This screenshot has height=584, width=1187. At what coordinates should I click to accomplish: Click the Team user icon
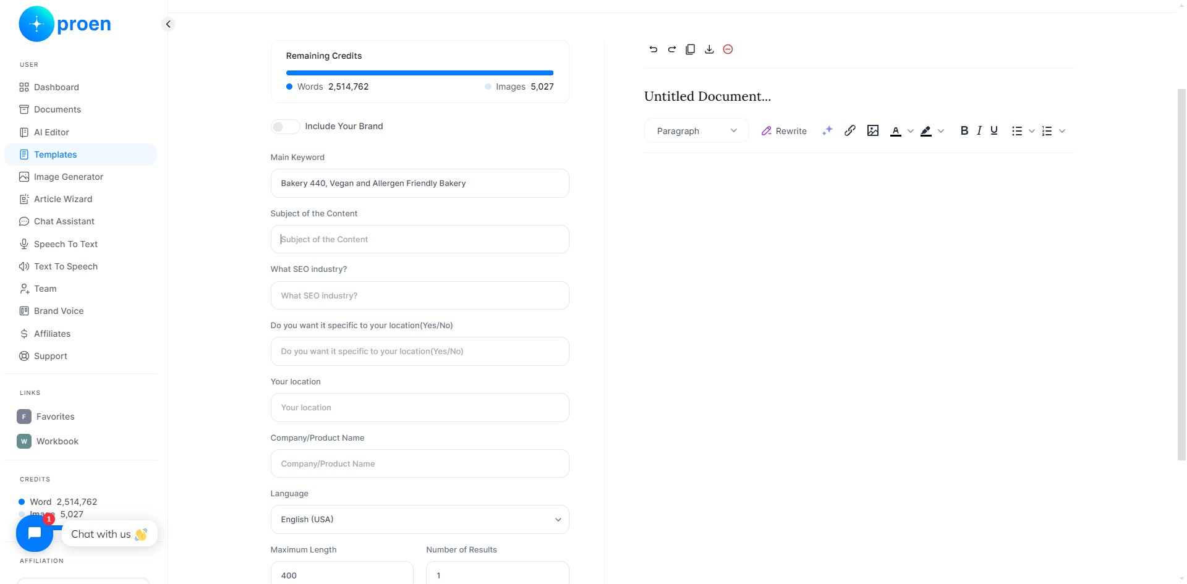tap(24, 289)
